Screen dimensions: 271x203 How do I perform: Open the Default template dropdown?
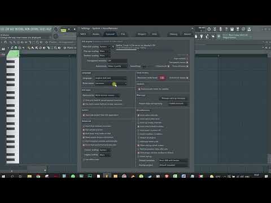point(173,160)
